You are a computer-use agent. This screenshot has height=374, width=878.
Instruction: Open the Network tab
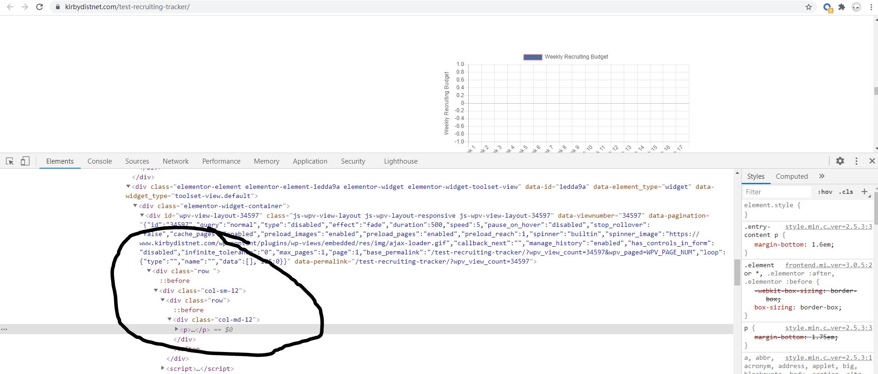click(x=176, y=161)
